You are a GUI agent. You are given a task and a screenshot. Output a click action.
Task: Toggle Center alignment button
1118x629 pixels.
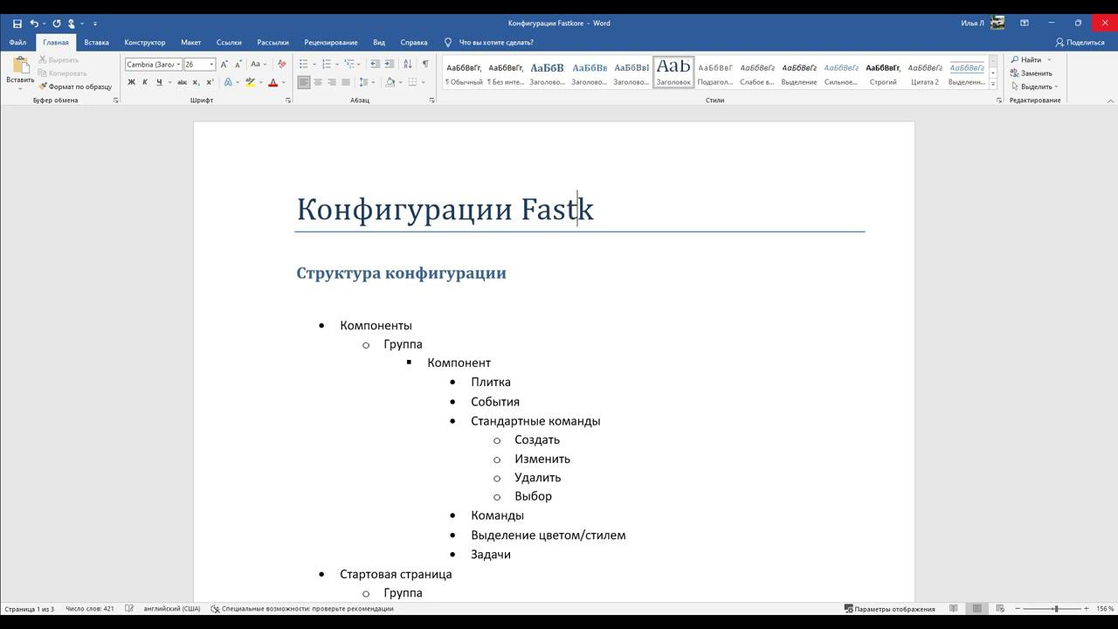(x=318, y=82)
